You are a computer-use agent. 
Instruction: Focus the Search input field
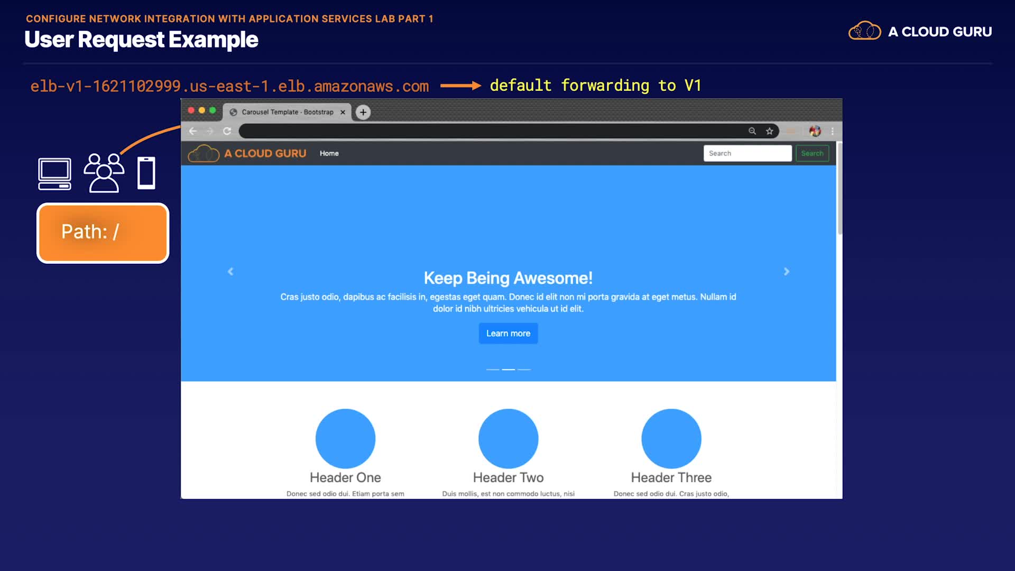pyautogui.click(x=747, y=153)
